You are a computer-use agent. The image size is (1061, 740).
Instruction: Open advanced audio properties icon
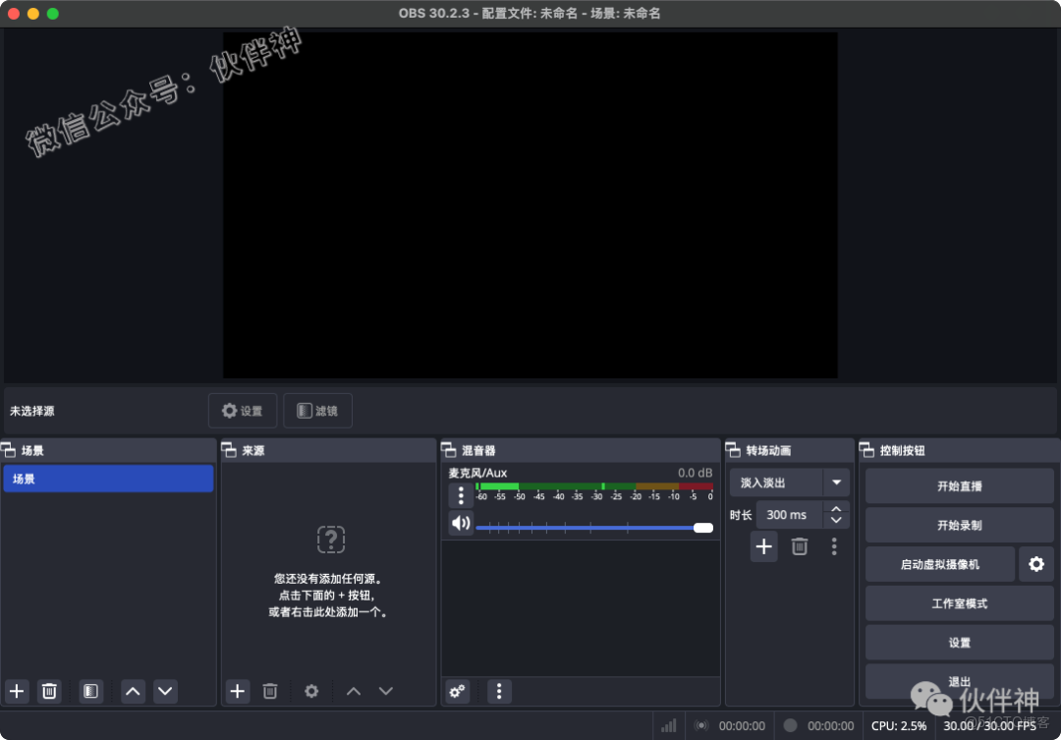(x=456, y=691)
